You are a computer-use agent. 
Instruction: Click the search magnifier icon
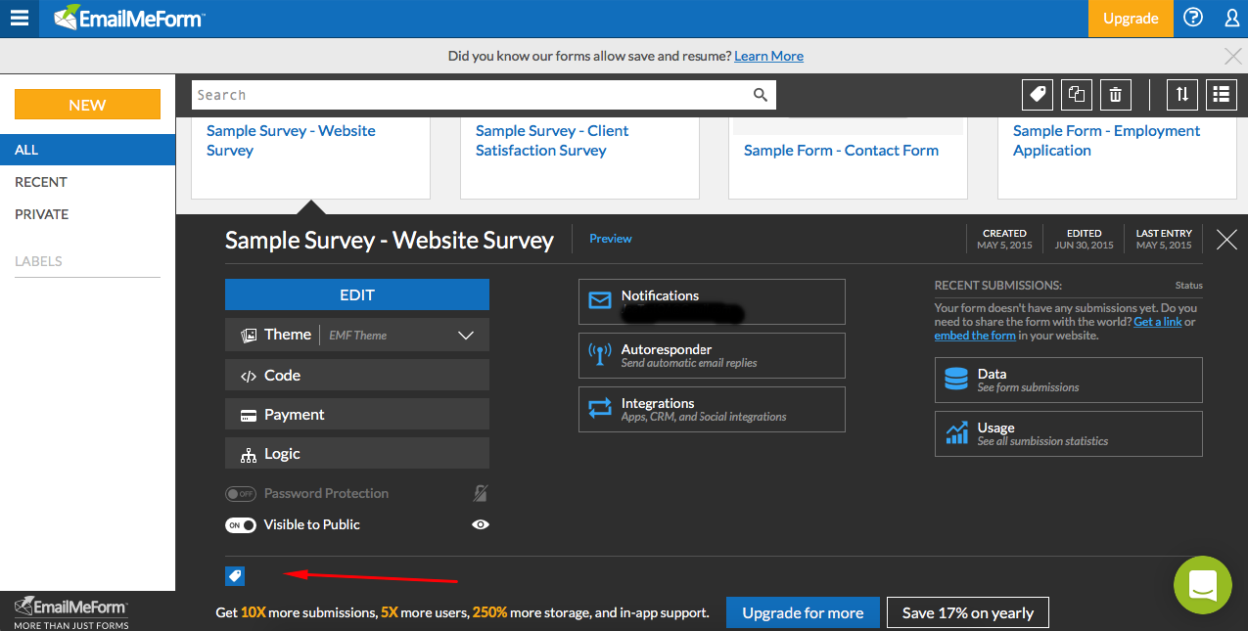coord(761,95)
